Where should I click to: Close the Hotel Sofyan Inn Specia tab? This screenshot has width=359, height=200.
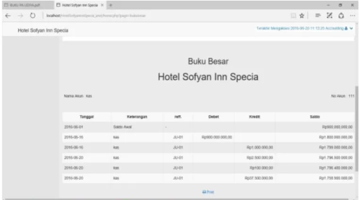pos(102,5)
